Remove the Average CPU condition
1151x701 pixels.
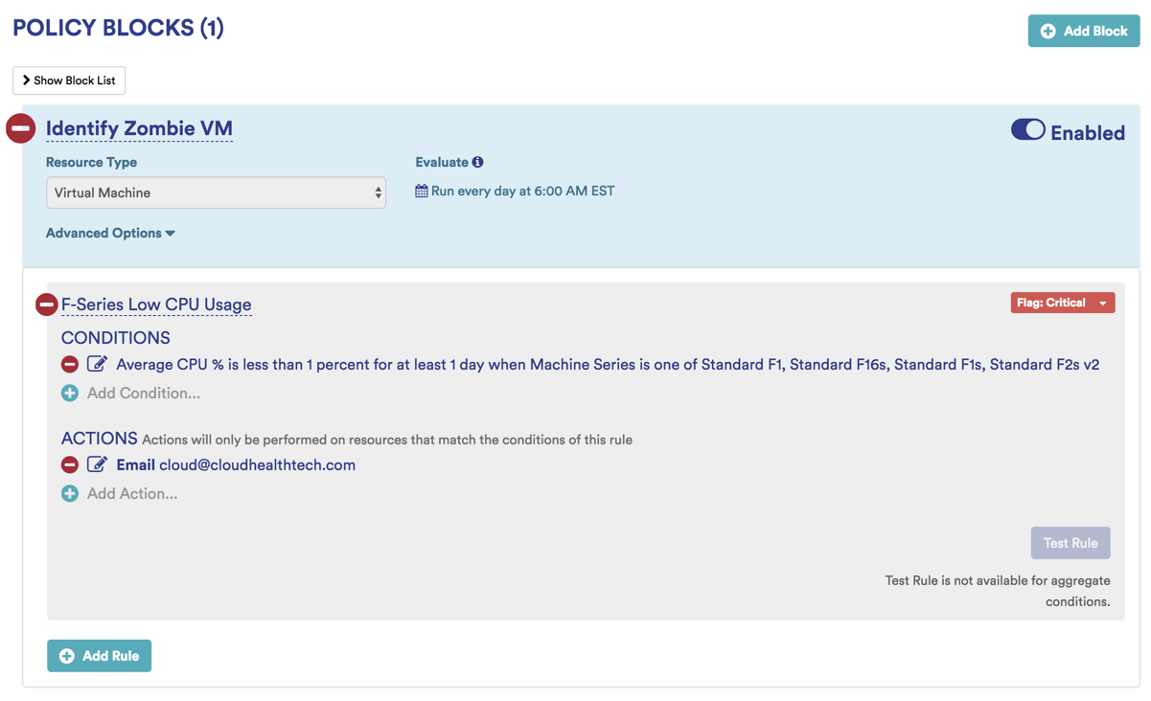point(70,364)
